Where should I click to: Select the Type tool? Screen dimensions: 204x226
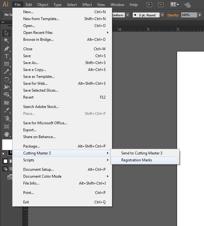tap(6, 56)
